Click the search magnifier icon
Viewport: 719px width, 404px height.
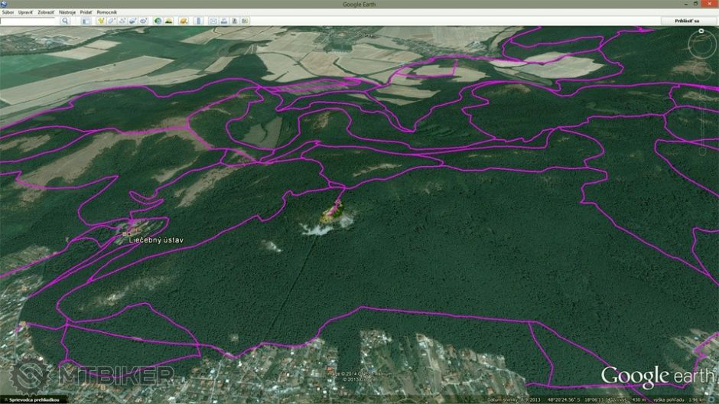pyautogui.click(x=65, y=21)
